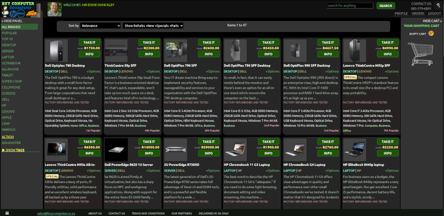Expand +Options for ThinkCentre 58p SFF
This screenshot has height=216, width=444.
pos(153,72)
